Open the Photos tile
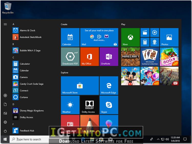The image size is (192, 144). click(x=169, y=37)
